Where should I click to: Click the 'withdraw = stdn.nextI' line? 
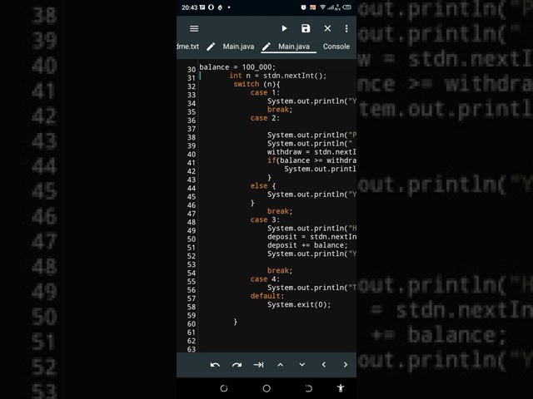311,152
